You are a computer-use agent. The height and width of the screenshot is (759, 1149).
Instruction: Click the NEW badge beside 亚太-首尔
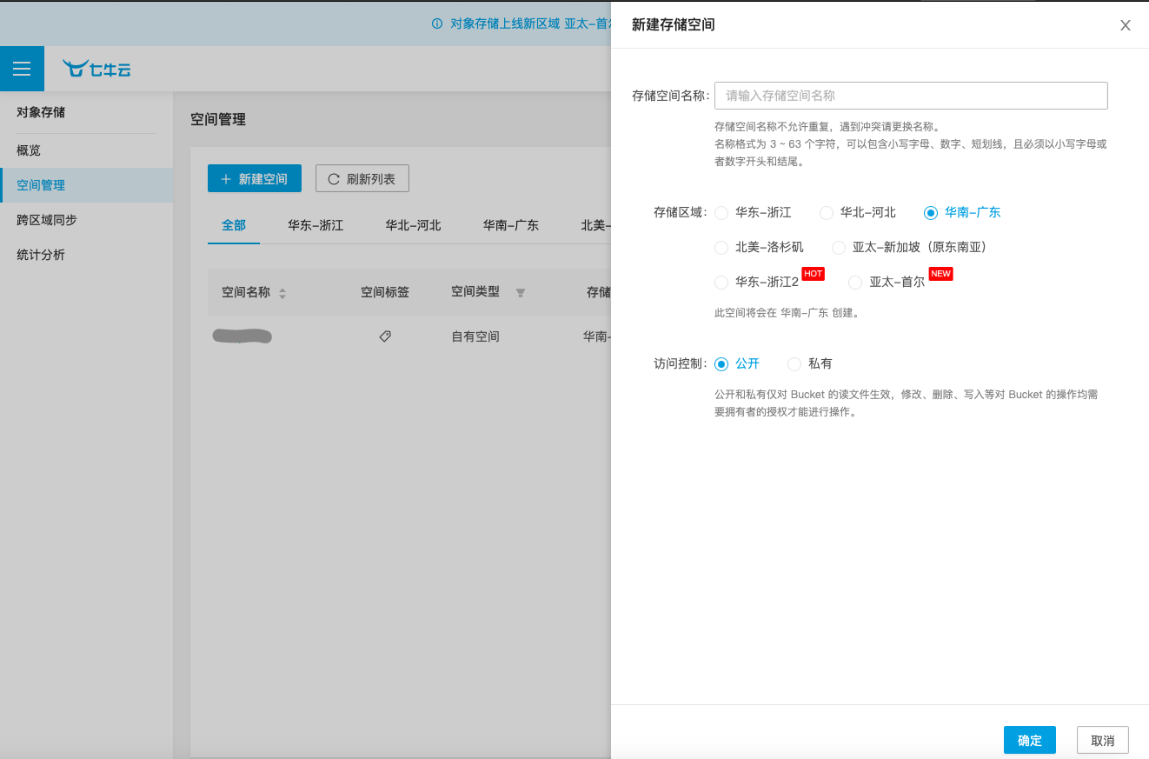940,273
